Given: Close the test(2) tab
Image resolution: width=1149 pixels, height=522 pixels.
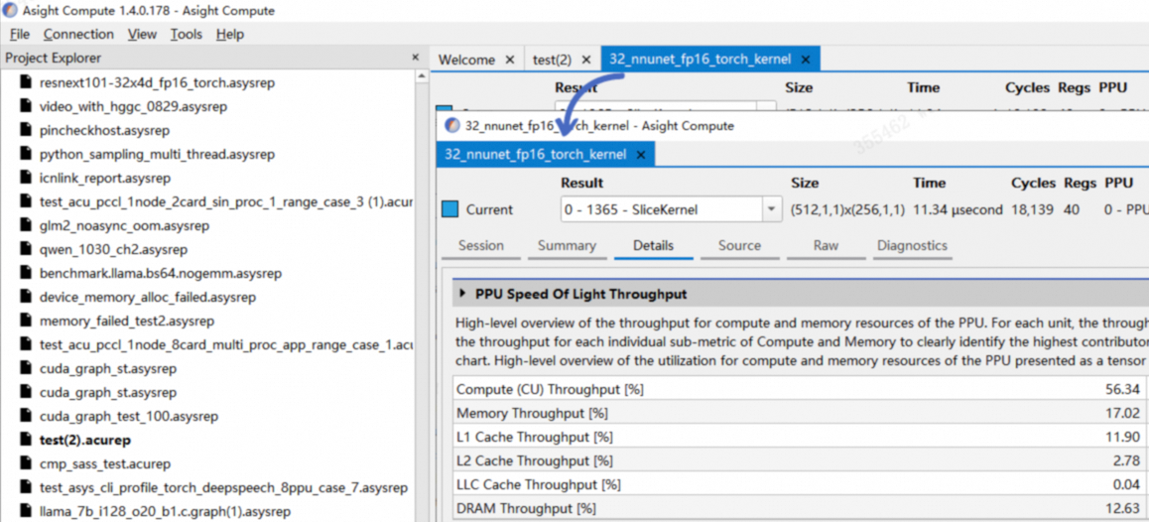Looking at the screenshot, I should (586, 61).
